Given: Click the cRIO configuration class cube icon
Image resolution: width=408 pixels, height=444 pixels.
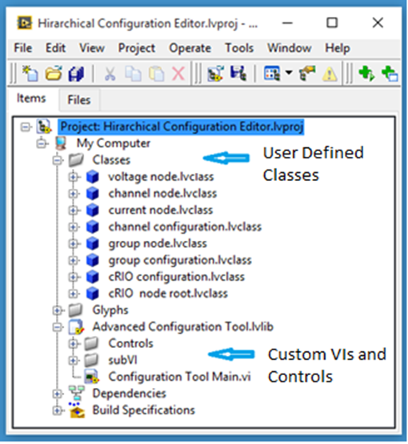Looking at the screenshot, I should pos(93,277).
